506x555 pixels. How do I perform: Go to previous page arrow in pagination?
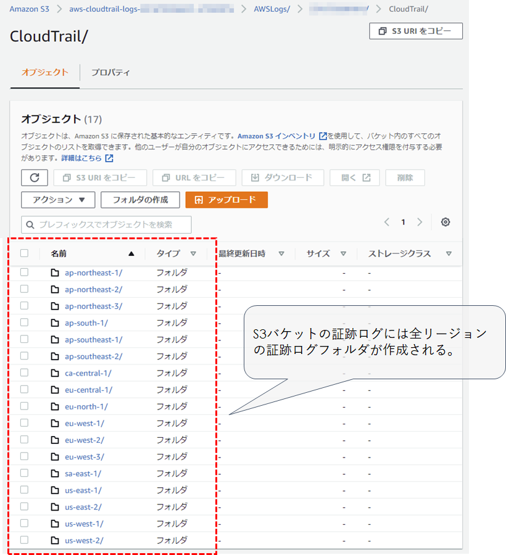[387, 222]
